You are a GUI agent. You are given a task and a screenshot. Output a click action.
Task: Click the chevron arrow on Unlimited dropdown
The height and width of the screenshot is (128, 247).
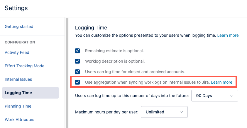point(181,112)
